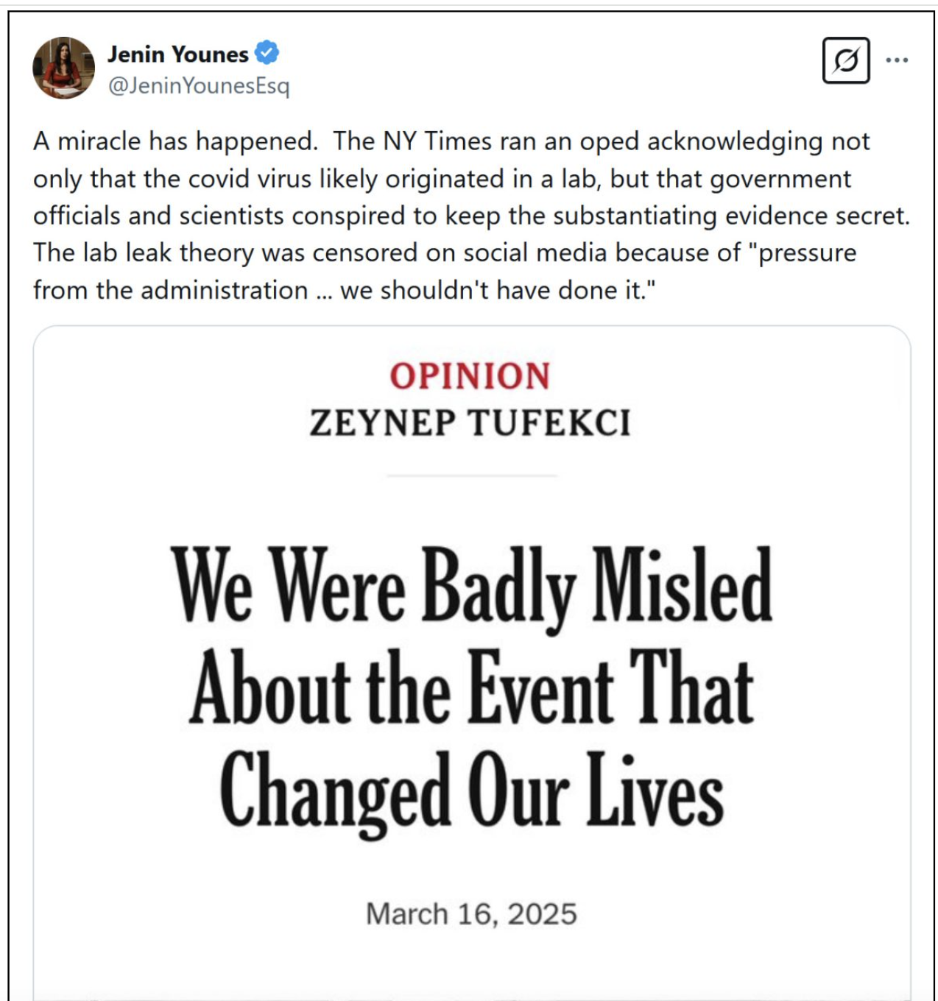Click the headline line "Changed Our Lives"
The height and width of the screenshot is (1001, 938).
click(472, 793)
